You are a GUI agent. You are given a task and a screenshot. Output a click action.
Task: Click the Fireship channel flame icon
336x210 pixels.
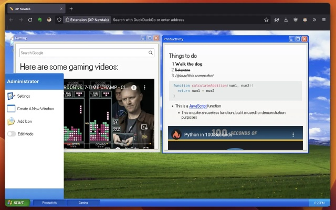click(177, 134)
